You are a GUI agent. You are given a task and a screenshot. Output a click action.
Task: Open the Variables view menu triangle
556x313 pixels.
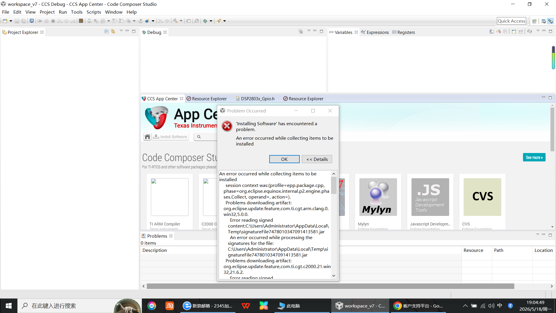pos(538,31)
